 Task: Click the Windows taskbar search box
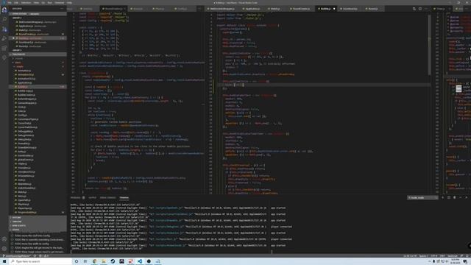click(x=40, y=261)
